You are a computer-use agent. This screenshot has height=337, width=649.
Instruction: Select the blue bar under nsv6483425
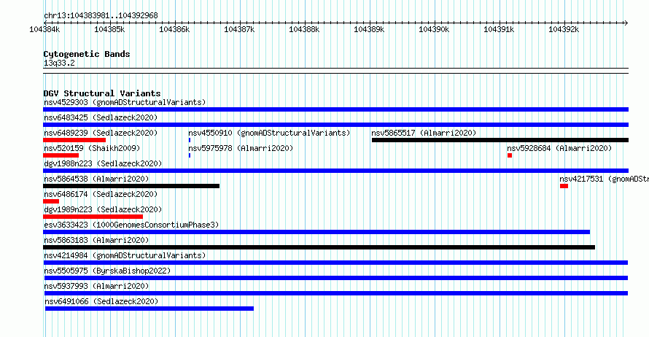[335, 125]
